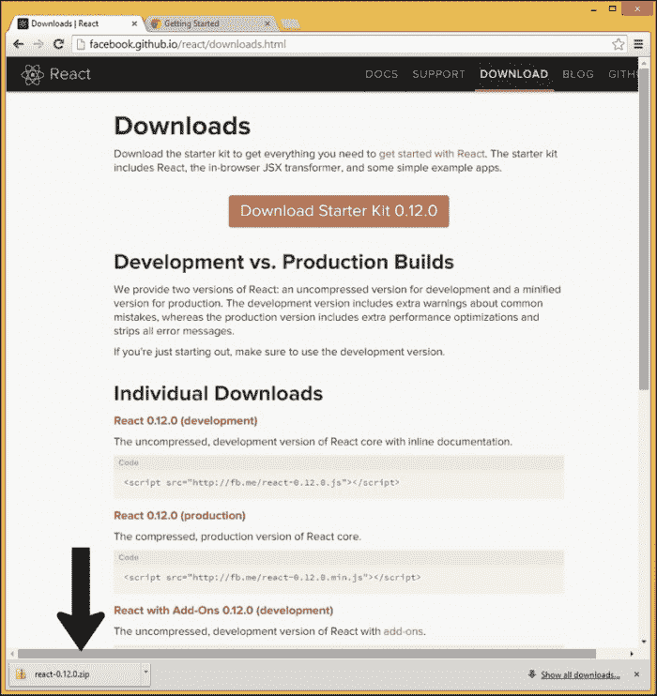Open the GITHUB navigation item

[x=623, y=74]
